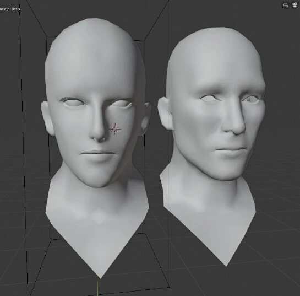300x296 pixels.
Task: Switch perspective/orthographic view via grid icon
Action: (x=286, y=5)
